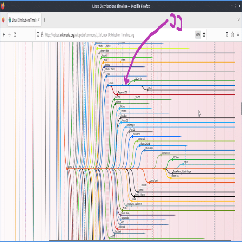Click the Tango Studio label

click(x=125, y=218)
